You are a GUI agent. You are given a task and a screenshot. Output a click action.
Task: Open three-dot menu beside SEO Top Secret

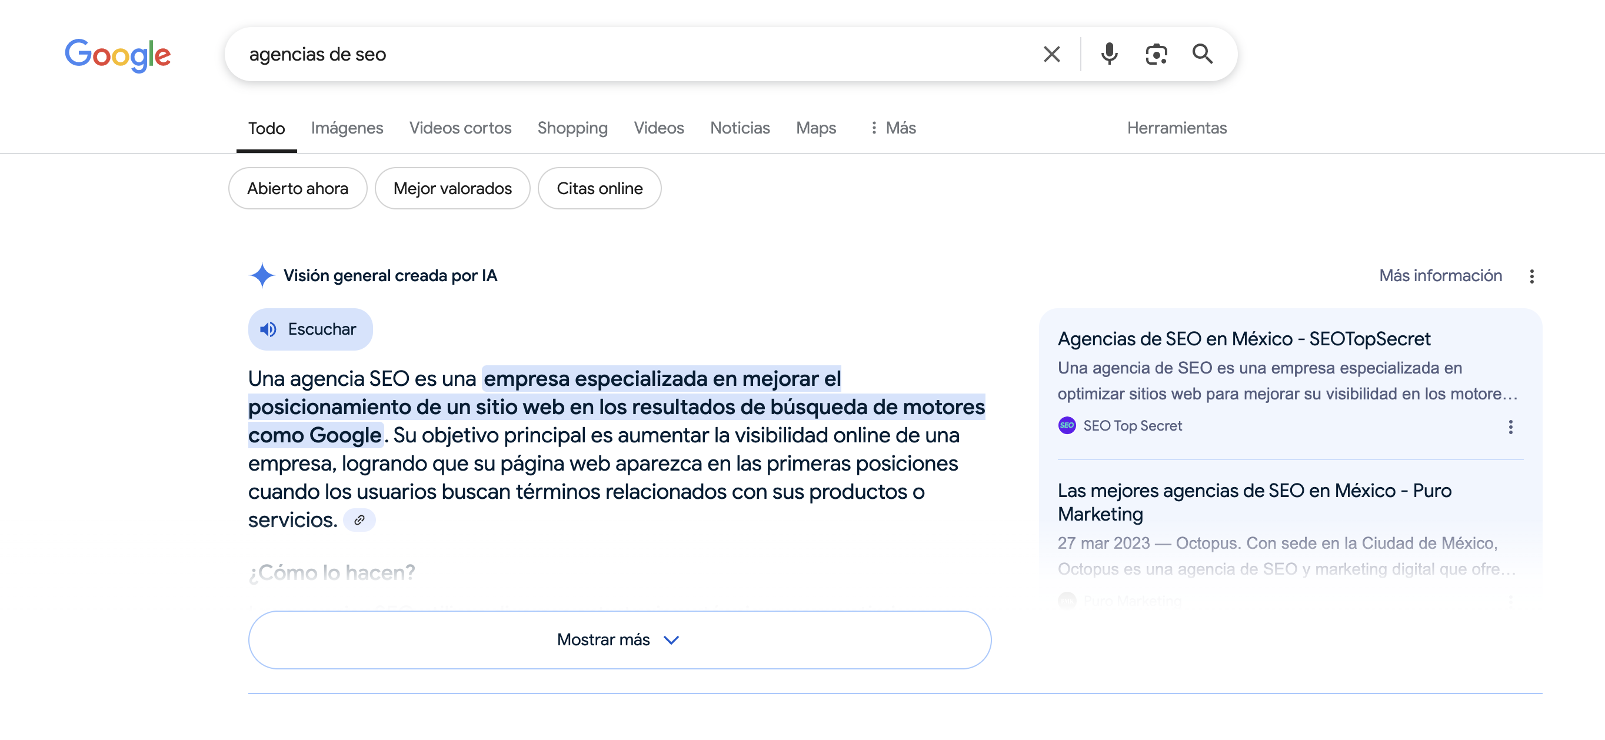(1510, 426)
